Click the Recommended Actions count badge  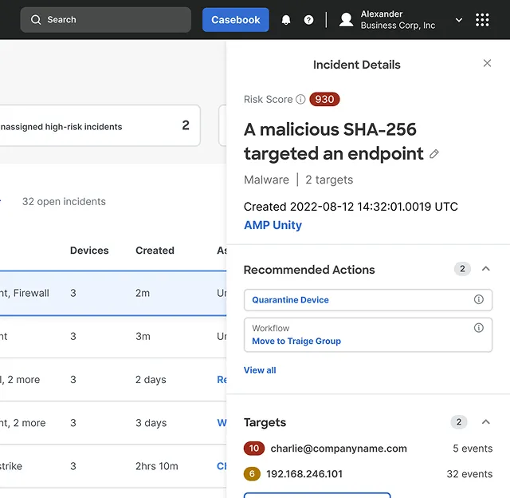[x=462, y=269]
